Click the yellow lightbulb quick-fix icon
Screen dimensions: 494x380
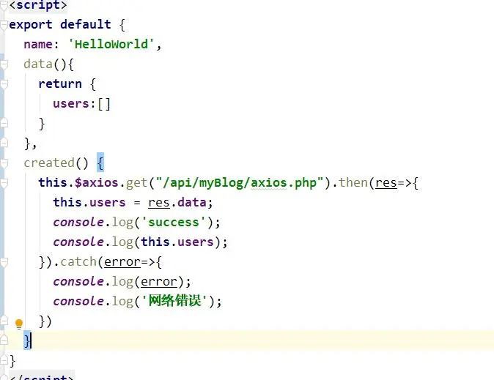click(19, 324)
